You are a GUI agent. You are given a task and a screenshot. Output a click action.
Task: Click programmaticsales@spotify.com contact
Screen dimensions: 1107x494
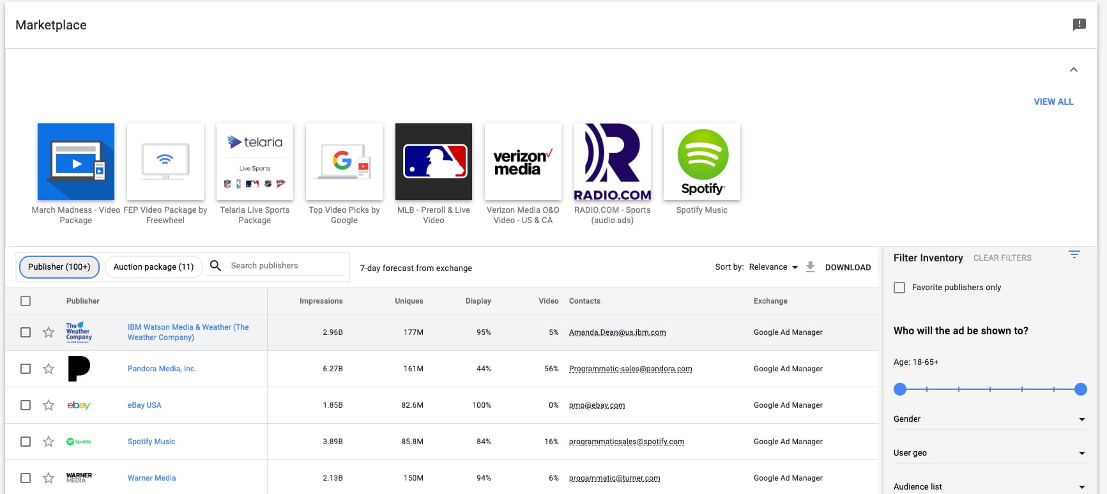click(x=627, y=442)
